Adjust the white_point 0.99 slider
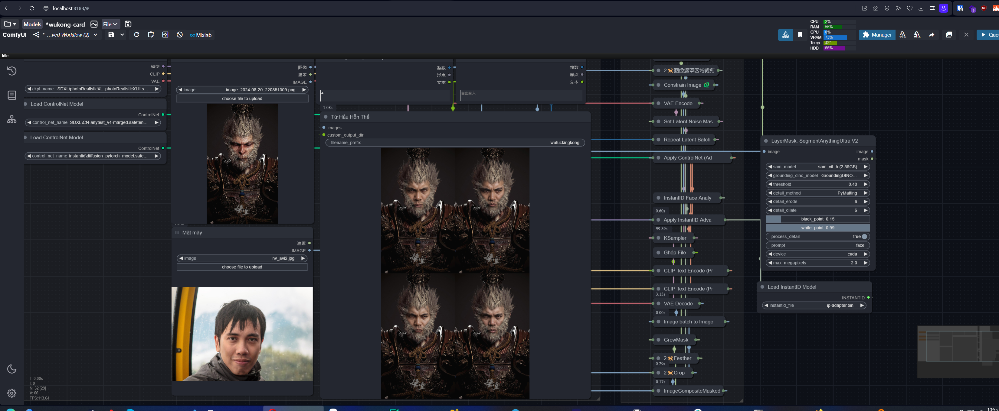The image size is (999, 411). click(817, 228)
